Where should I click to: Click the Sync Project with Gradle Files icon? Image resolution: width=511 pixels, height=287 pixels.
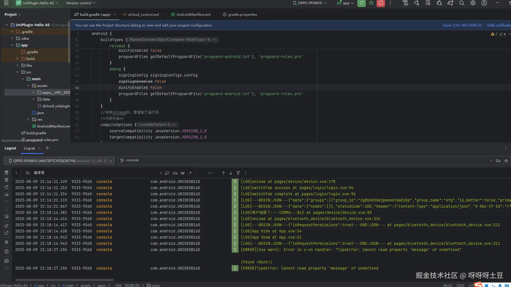[450, 3]
